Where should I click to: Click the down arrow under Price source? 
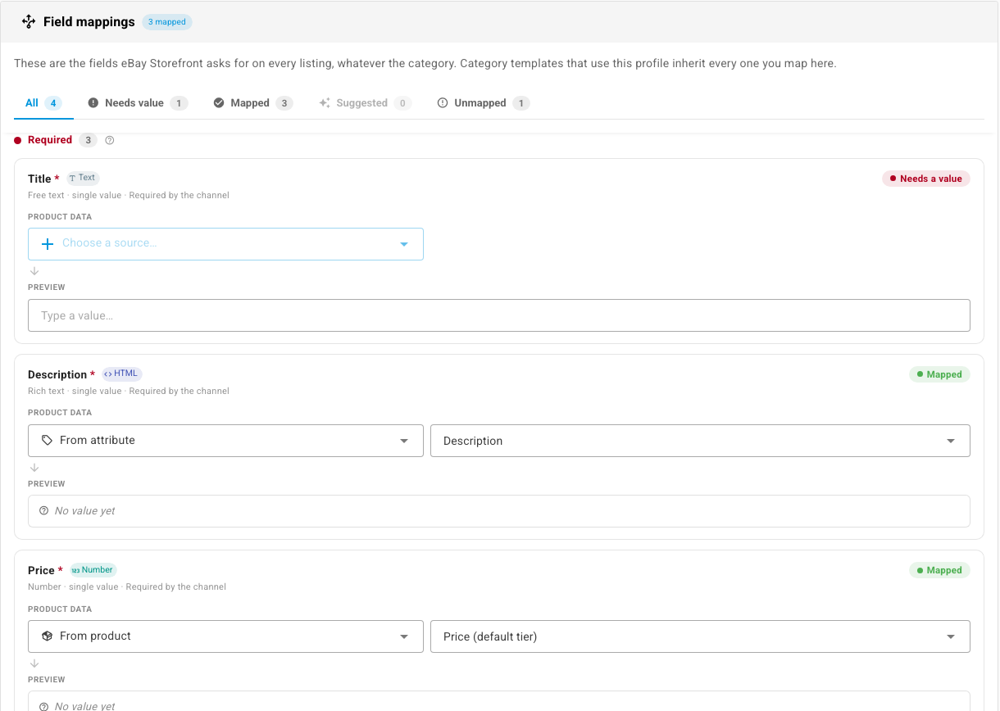tap(34, 663)
